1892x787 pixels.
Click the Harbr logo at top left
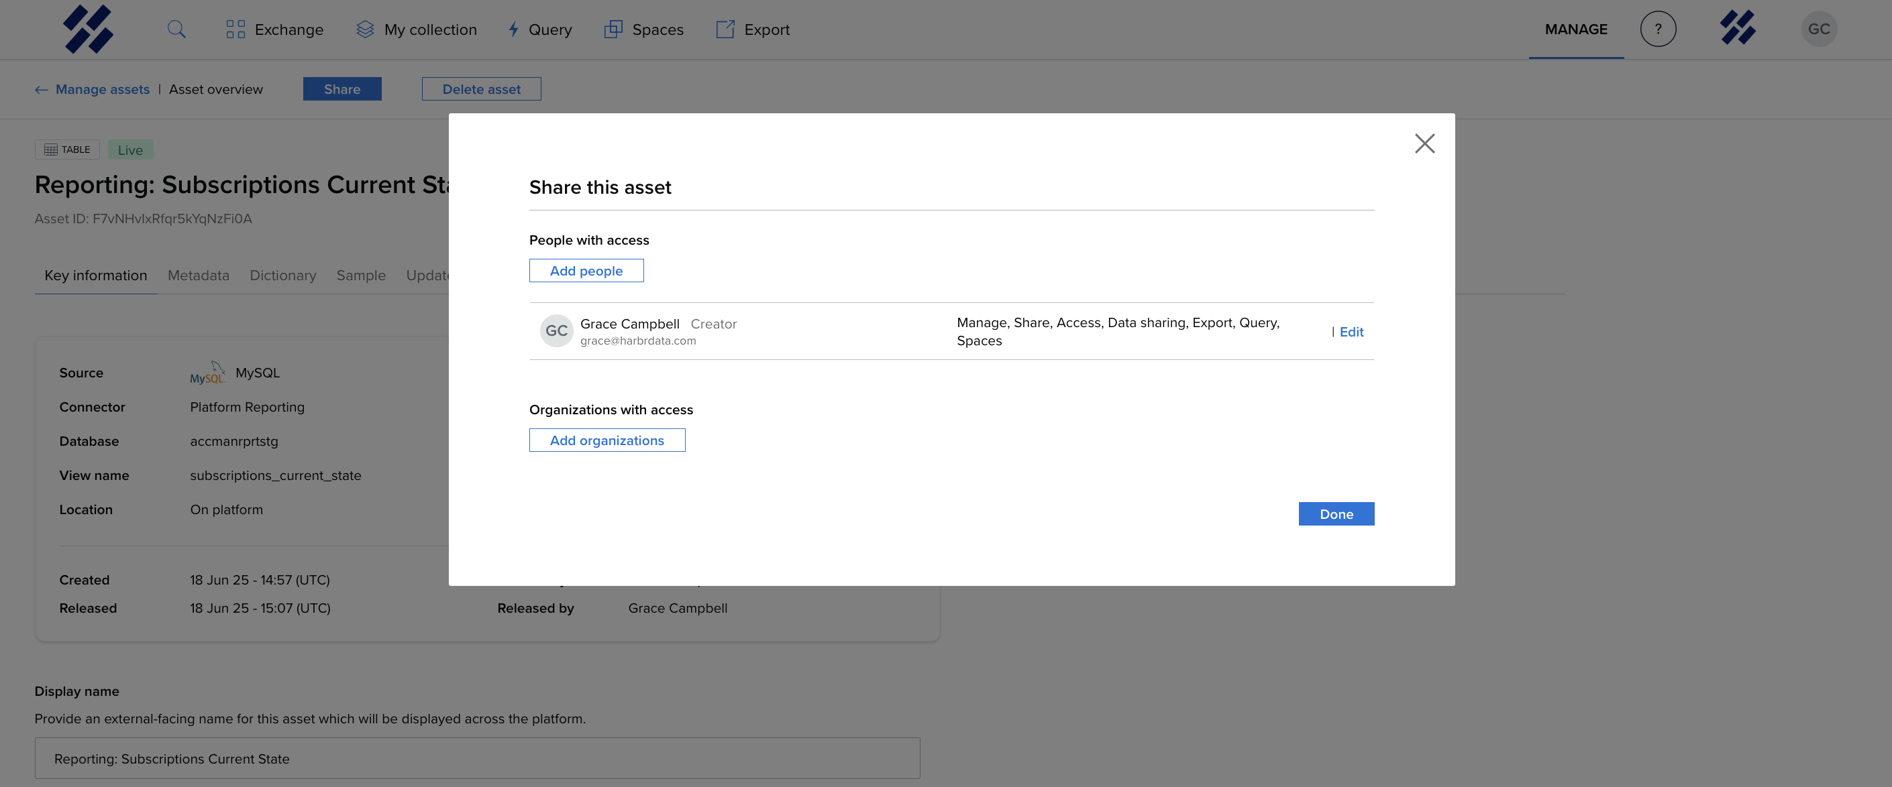click(x=88, y=29)
